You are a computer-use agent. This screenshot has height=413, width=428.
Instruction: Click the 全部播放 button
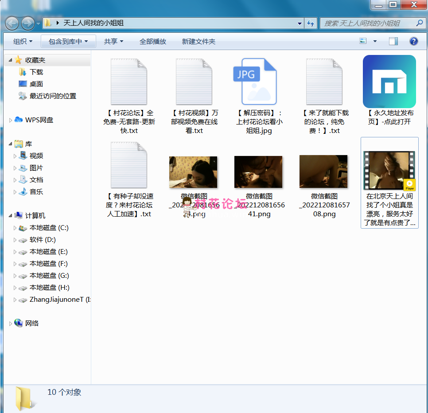pos(152,41)
